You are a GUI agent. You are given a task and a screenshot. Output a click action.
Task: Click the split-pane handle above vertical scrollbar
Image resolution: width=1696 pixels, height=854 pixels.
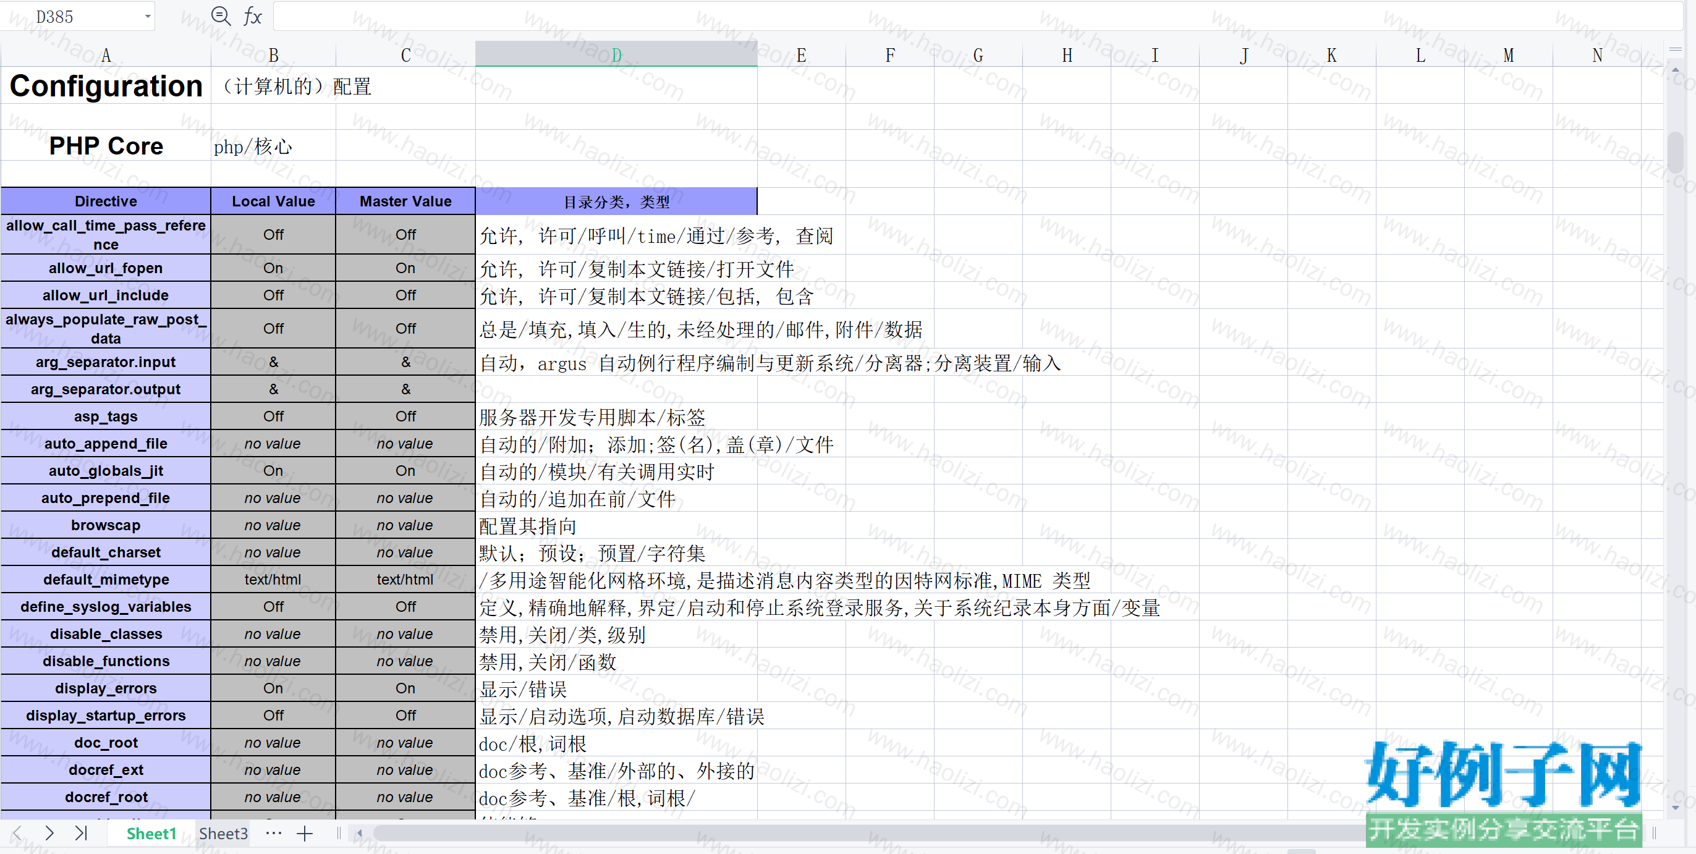click(x=1675, y=49)
